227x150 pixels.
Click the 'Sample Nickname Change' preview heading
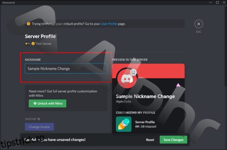pyautogui.click(x=145, y=96)
